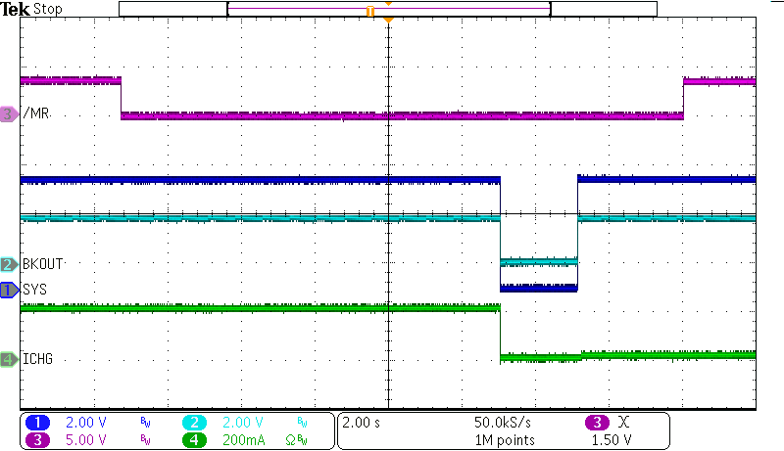The width and height of the screenshot is (784, 451).
Task: Click the channel 3 /MR ground marker
Action: click(x=9, y=114)
